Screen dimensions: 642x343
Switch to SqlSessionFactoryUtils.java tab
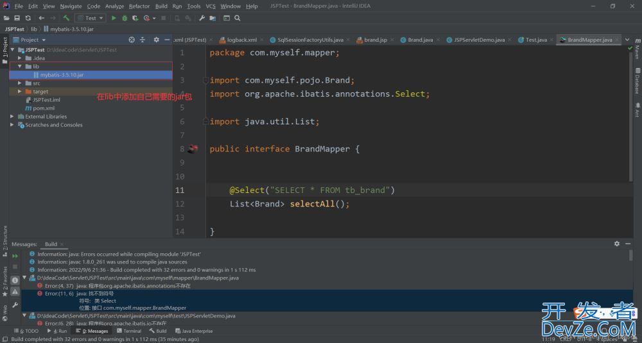click(310, 40)
